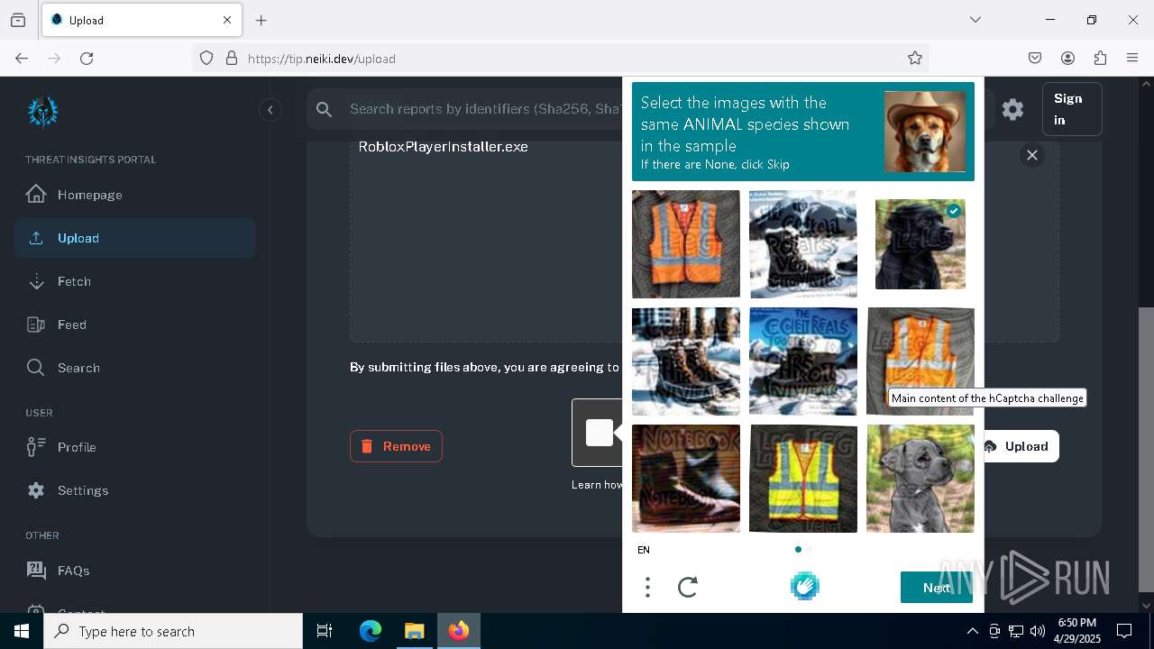
Task: Open a new browser tab
Action: tap(261, 20)
